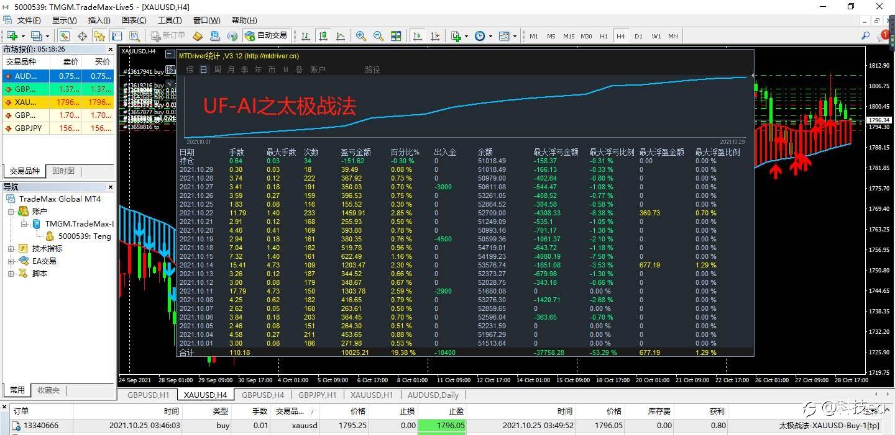Toggle the Data Window crosshair icon
This screenshot has width=895, height=435.
click(82, 36)
